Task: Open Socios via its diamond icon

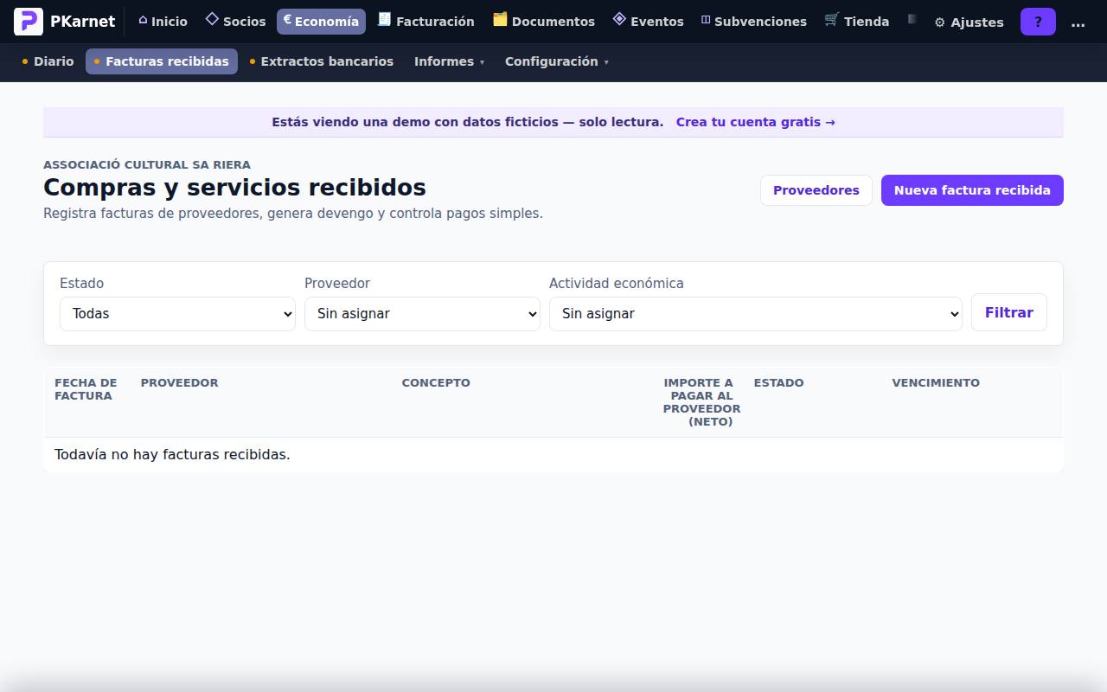Action: tap(212, 19)
